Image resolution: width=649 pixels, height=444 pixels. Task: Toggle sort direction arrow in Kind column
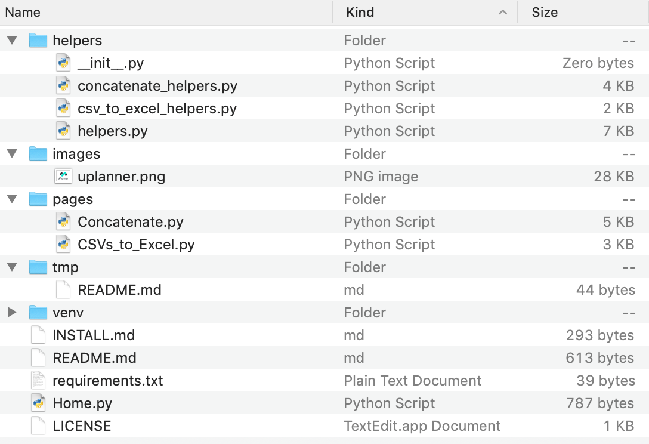point(503,13)
